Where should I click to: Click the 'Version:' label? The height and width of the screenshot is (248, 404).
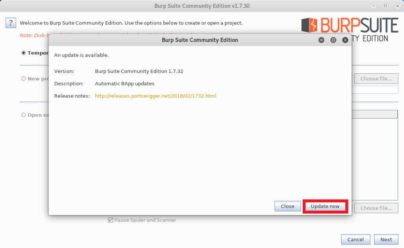click(64, 71)
